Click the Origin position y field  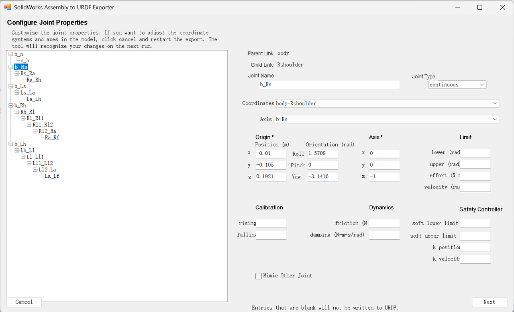[x=271, y=165]
